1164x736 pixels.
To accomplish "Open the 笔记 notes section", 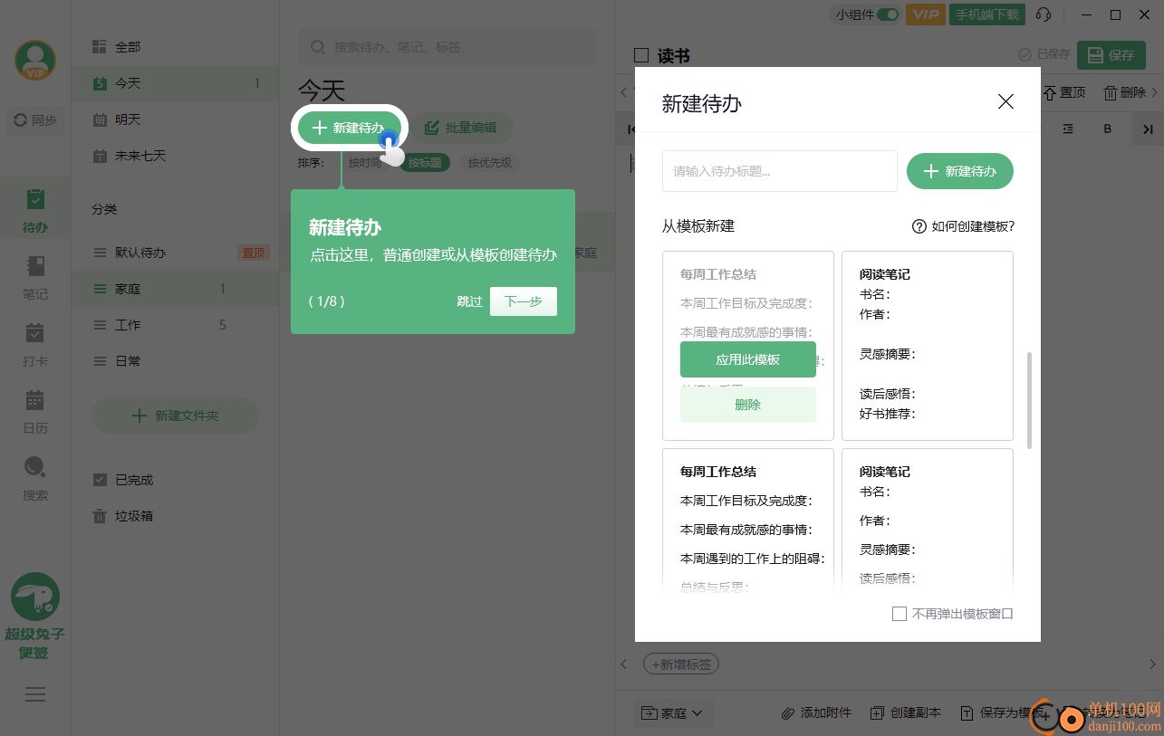I will click(35, 278).
